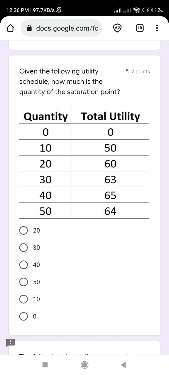
Task: Tap the charging battery icon showing 12%
Action: tap(148, 10)
